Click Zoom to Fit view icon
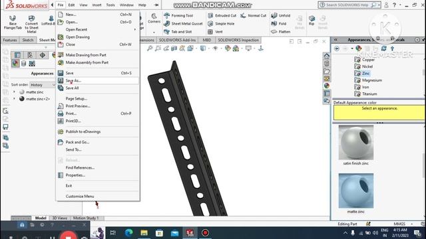The width and height of the screenshot is (426, 239). point(150,48)
